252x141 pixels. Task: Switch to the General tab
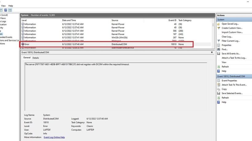click(x=27, y=58)
